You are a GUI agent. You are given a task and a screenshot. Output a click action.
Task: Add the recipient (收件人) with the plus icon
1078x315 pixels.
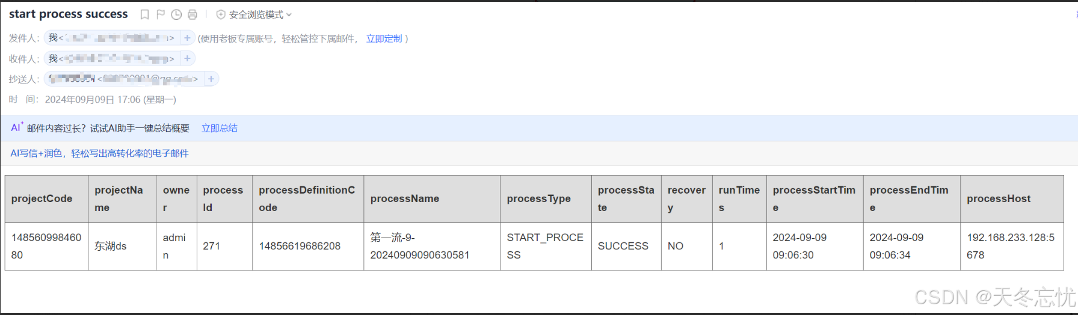click(187, 58)
